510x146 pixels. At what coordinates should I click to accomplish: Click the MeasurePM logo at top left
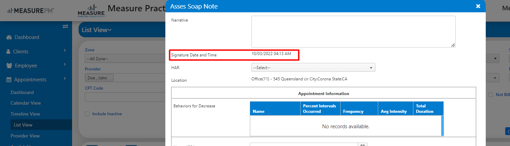click(x=30, y=11)
